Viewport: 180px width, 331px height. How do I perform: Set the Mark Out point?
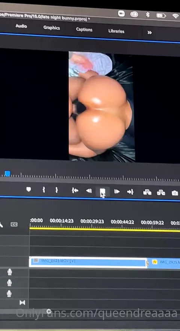click(x=56, y=190)
